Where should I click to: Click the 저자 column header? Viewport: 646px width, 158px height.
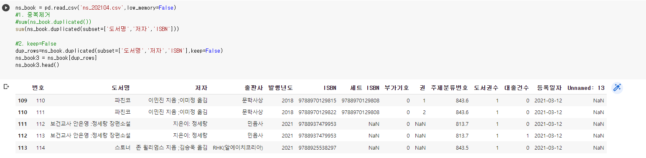(x=201, y=88)
